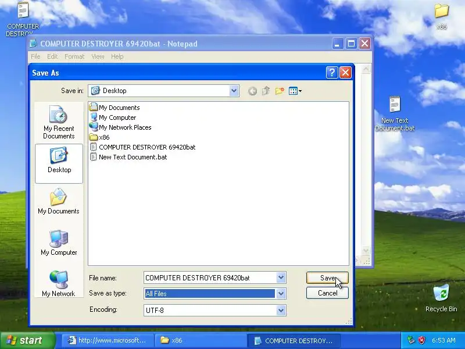Click the Back navigation icon in Save As
465x349 pixels.
[x=252, y=91]
